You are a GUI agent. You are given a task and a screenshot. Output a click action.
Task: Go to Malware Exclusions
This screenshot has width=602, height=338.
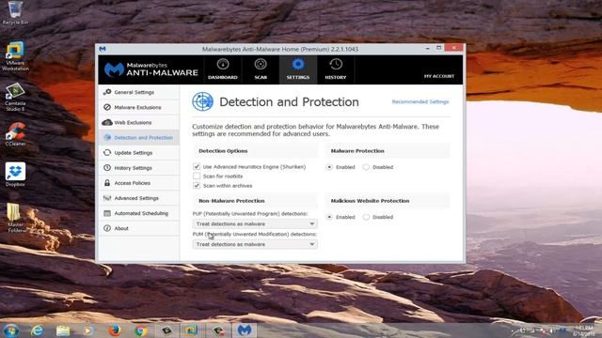[137, 107]
